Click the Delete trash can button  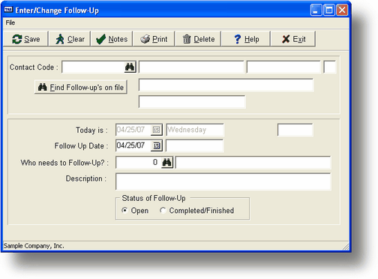(x=198, y=39)
